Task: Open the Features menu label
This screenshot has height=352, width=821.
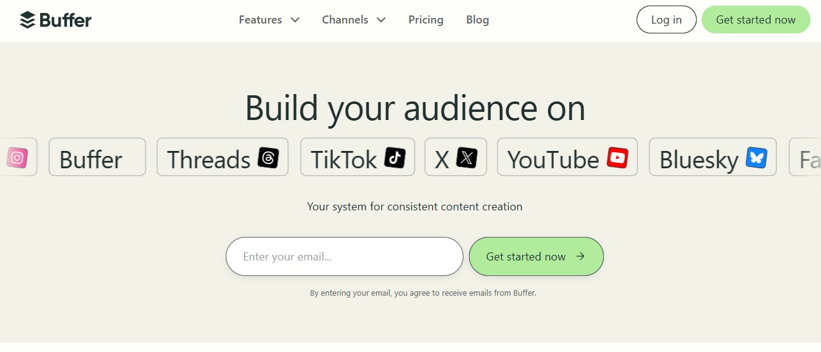Action: [260, 20]
